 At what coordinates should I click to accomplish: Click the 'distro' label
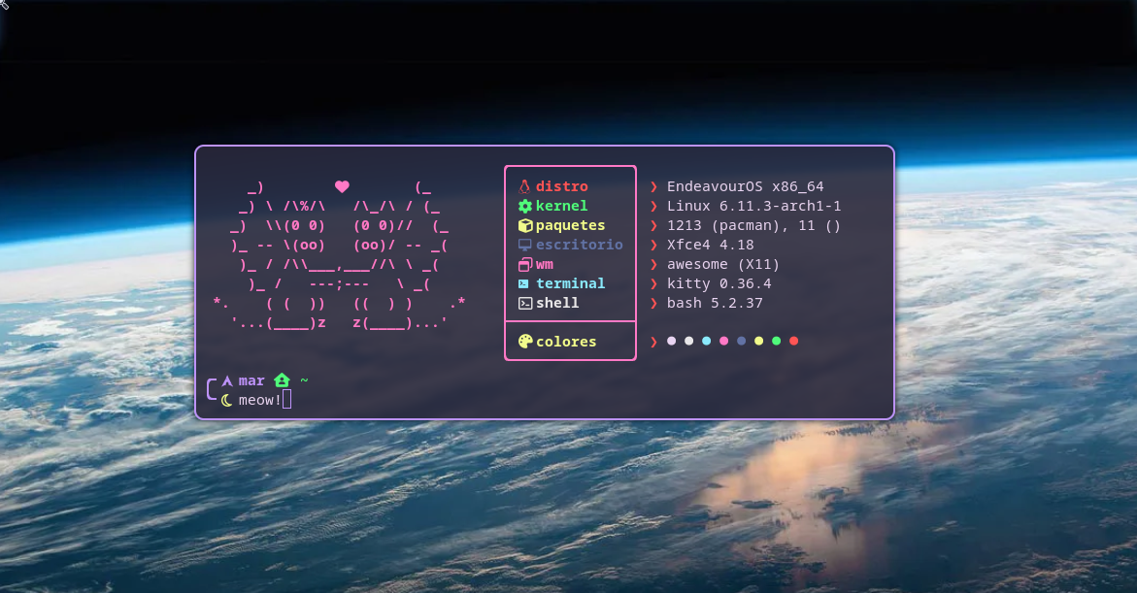562,186
